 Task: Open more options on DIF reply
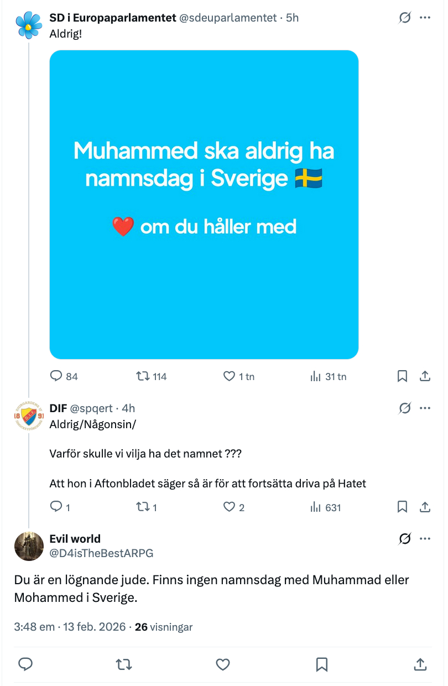(x=425, y=408)
